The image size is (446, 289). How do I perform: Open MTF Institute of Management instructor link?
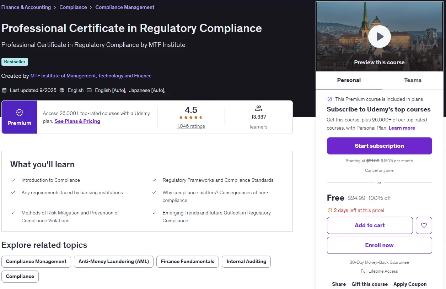(x=91, y=76)
